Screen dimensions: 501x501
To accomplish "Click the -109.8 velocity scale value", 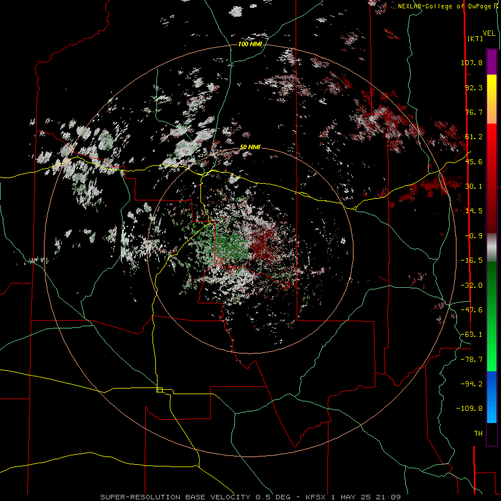I will click(469, 409).
